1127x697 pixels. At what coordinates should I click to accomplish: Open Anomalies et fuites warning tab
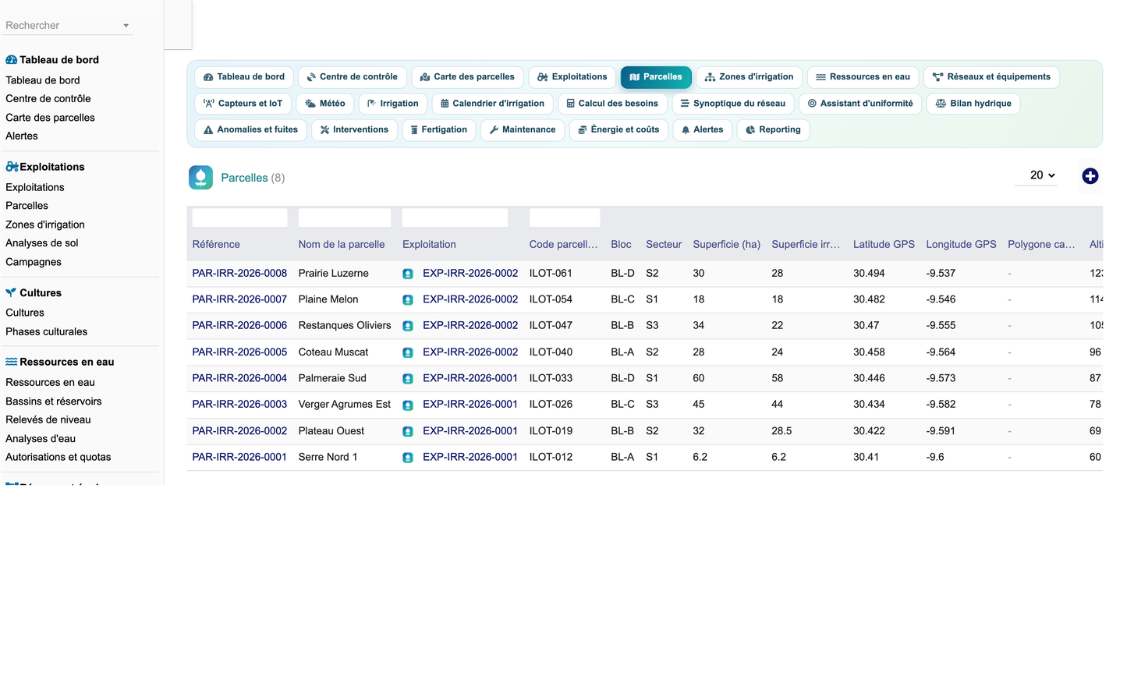(x=250, y=130)
